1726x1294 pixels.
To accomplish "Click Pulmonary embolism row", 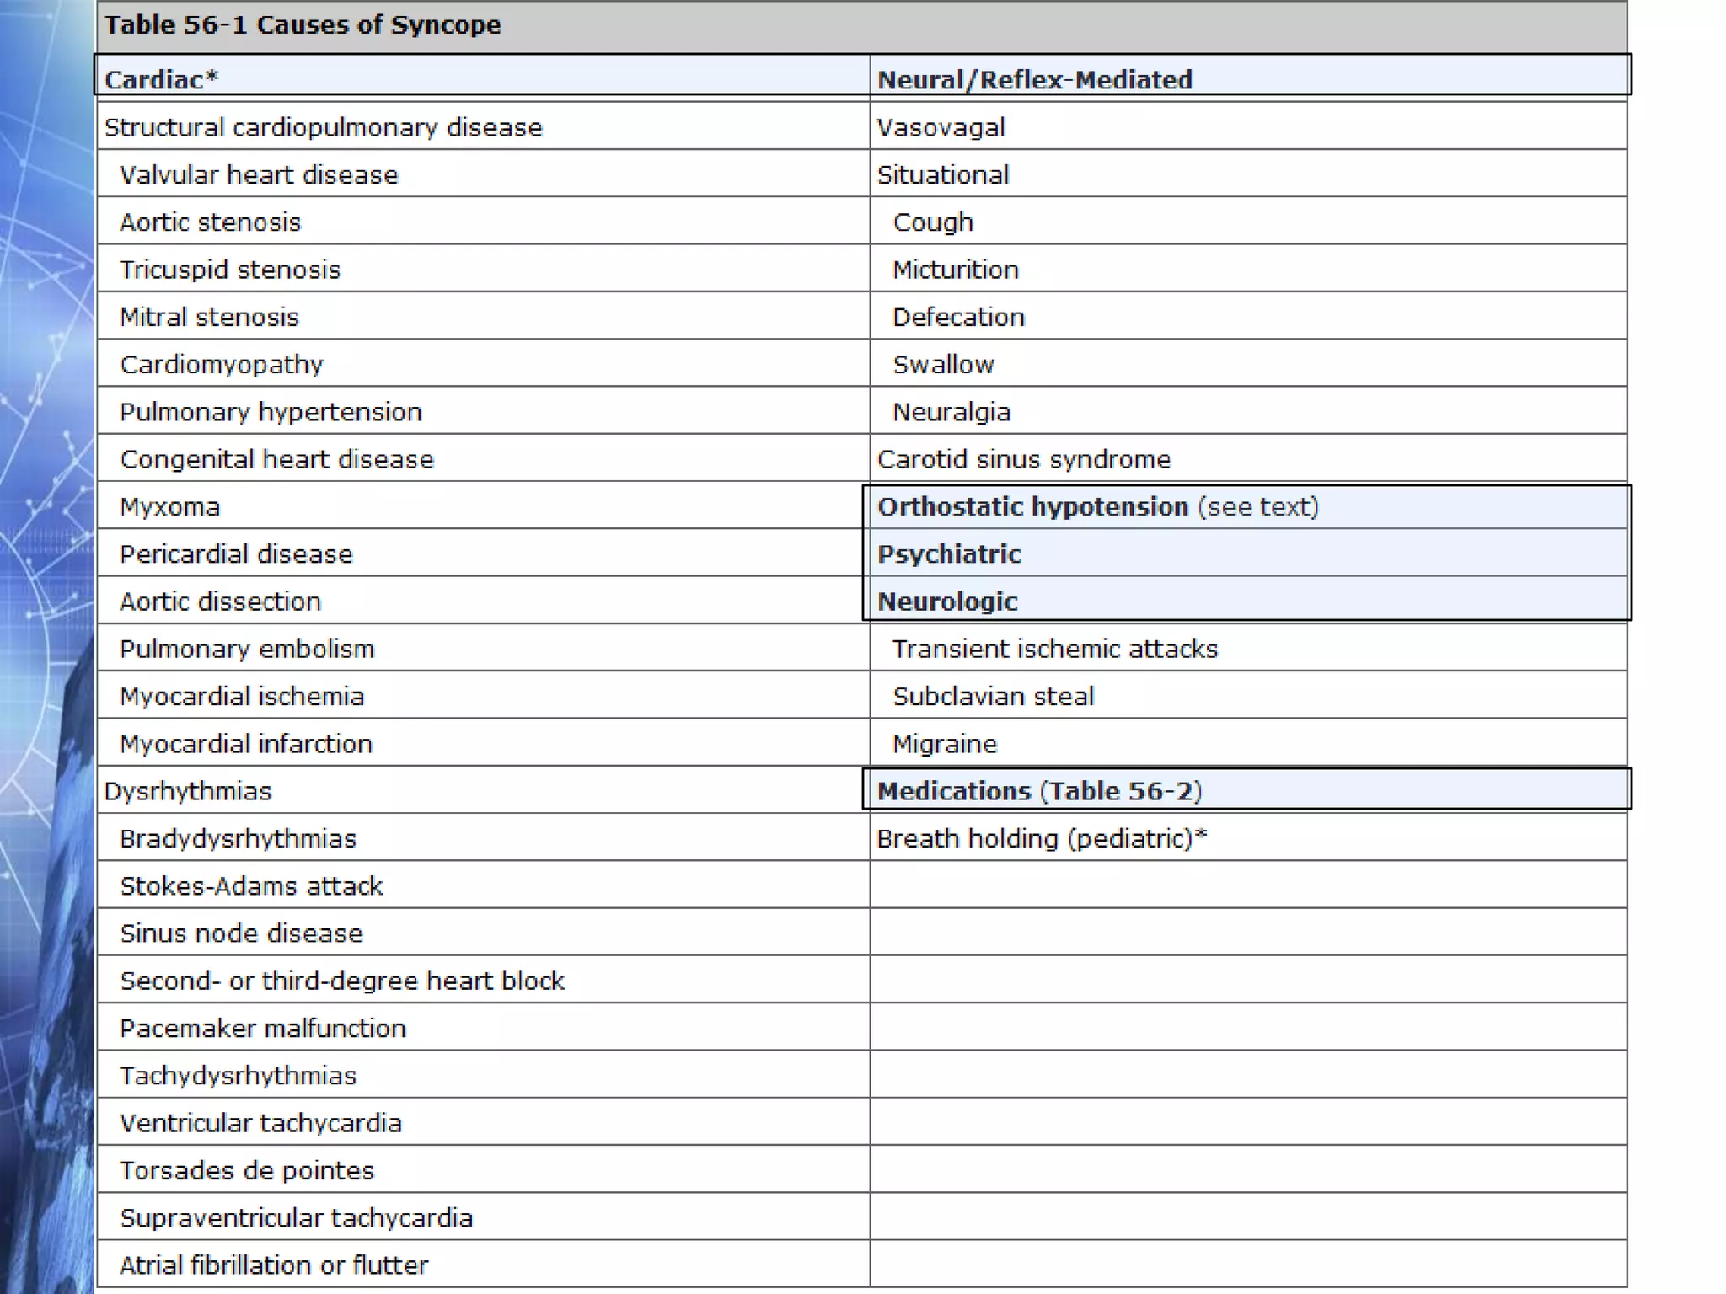I will [246, 649].
